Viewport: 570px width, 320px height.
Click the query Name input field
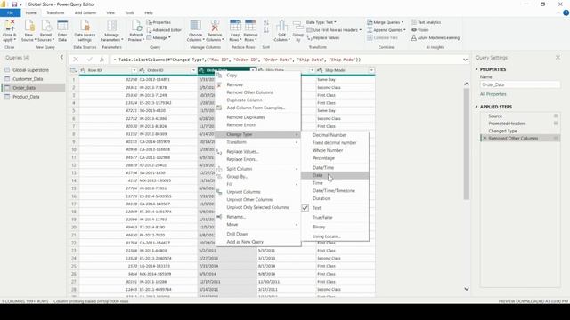point(520,84)
